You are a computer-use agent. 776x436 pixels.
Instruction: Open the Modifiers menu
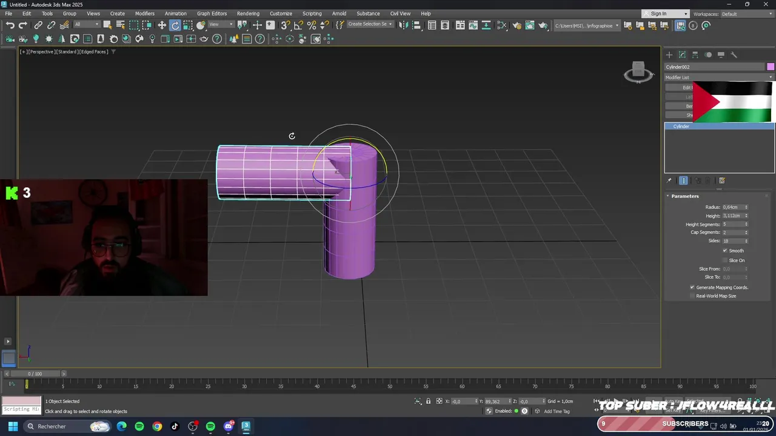(145, 13)
